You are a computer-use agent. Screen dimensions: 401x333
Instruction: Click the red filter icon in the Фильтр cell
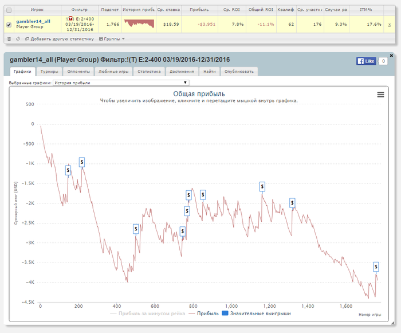tap(70, 19)
